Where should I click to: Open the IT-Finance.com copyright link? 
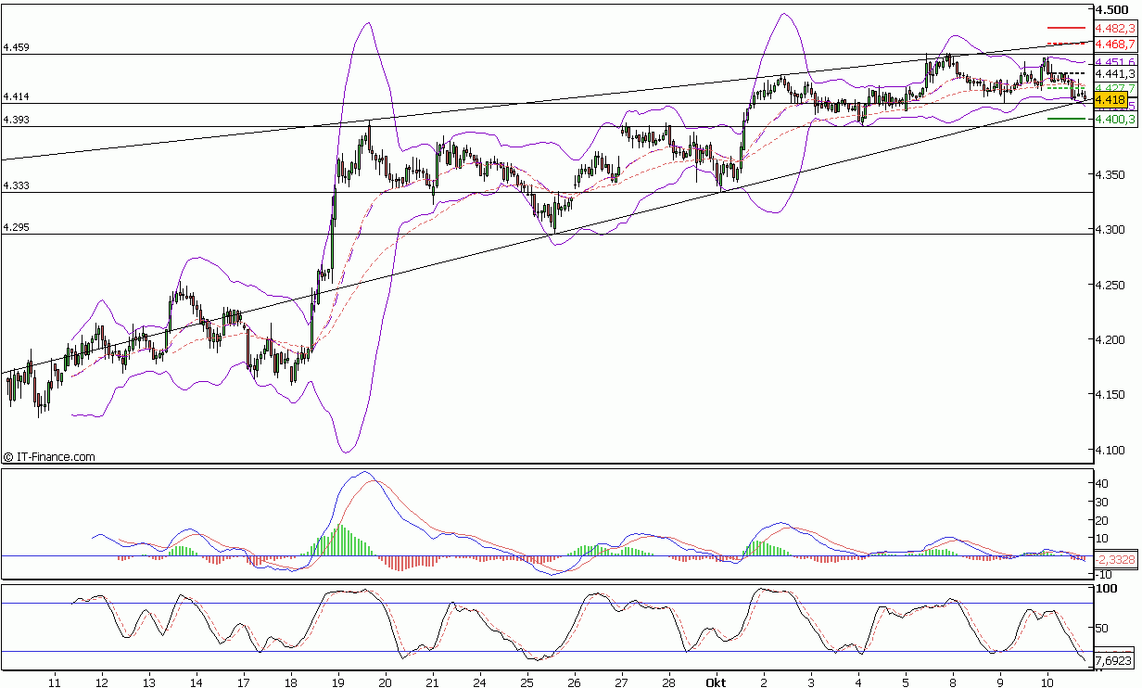pos(49,456)
